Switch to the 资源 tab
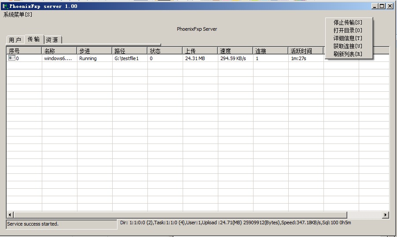Viewport: 397px width, 237px height. (52, 39)
